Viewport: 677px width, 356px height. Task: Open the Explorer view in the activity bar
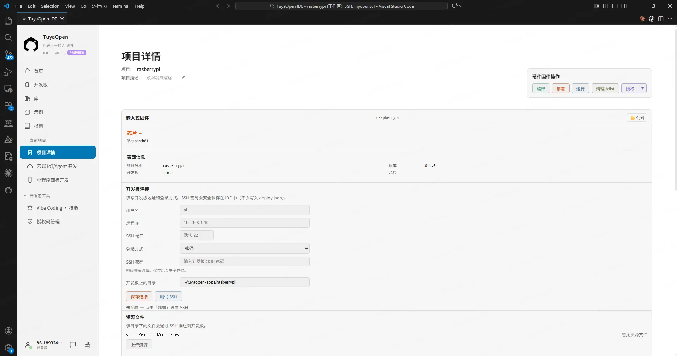coord(8,21)
